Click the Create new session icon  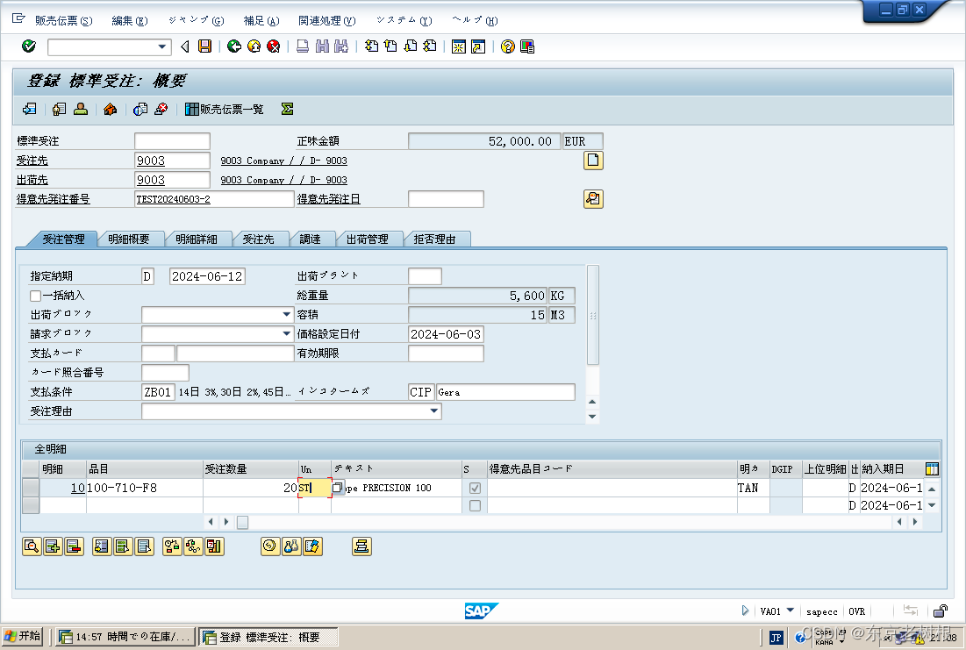click(x=459, y=46)
